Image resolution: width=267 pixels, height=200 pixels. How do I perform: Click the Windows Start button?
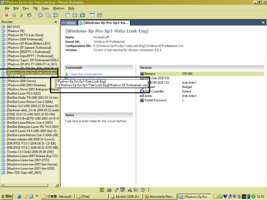7,196
